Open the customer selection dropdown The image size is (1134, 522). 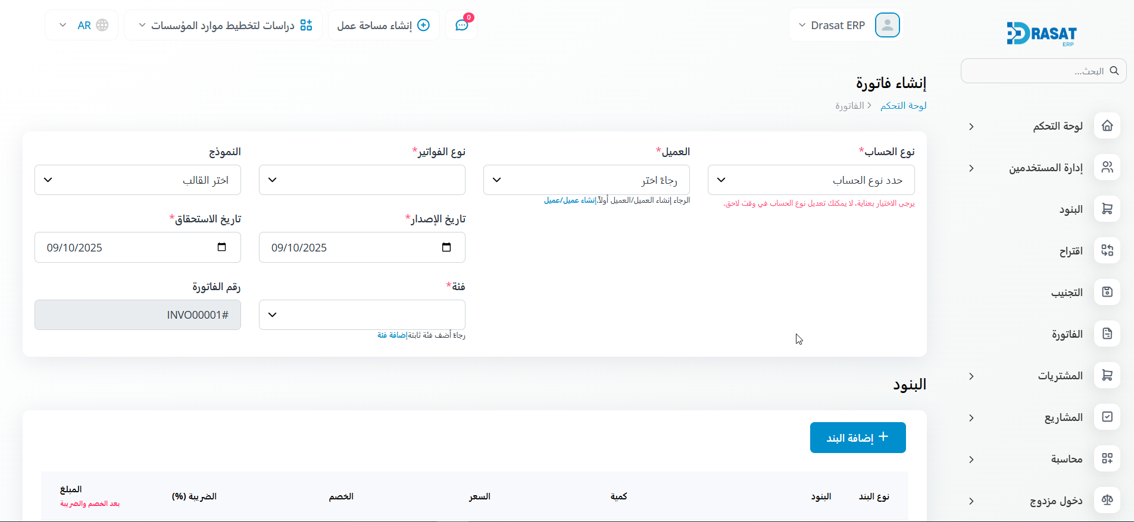coord(586,180)
